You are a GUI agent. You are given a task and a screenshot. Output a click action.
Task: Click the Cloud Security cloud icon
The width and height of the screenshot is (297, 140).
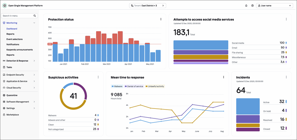tap(4, 88)
